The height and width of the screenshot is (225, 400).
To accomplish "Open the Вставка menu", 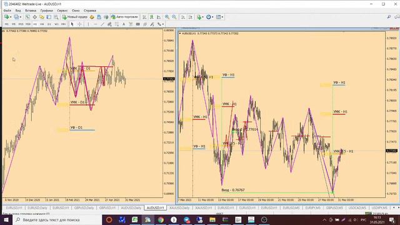I will click(31, 11).
